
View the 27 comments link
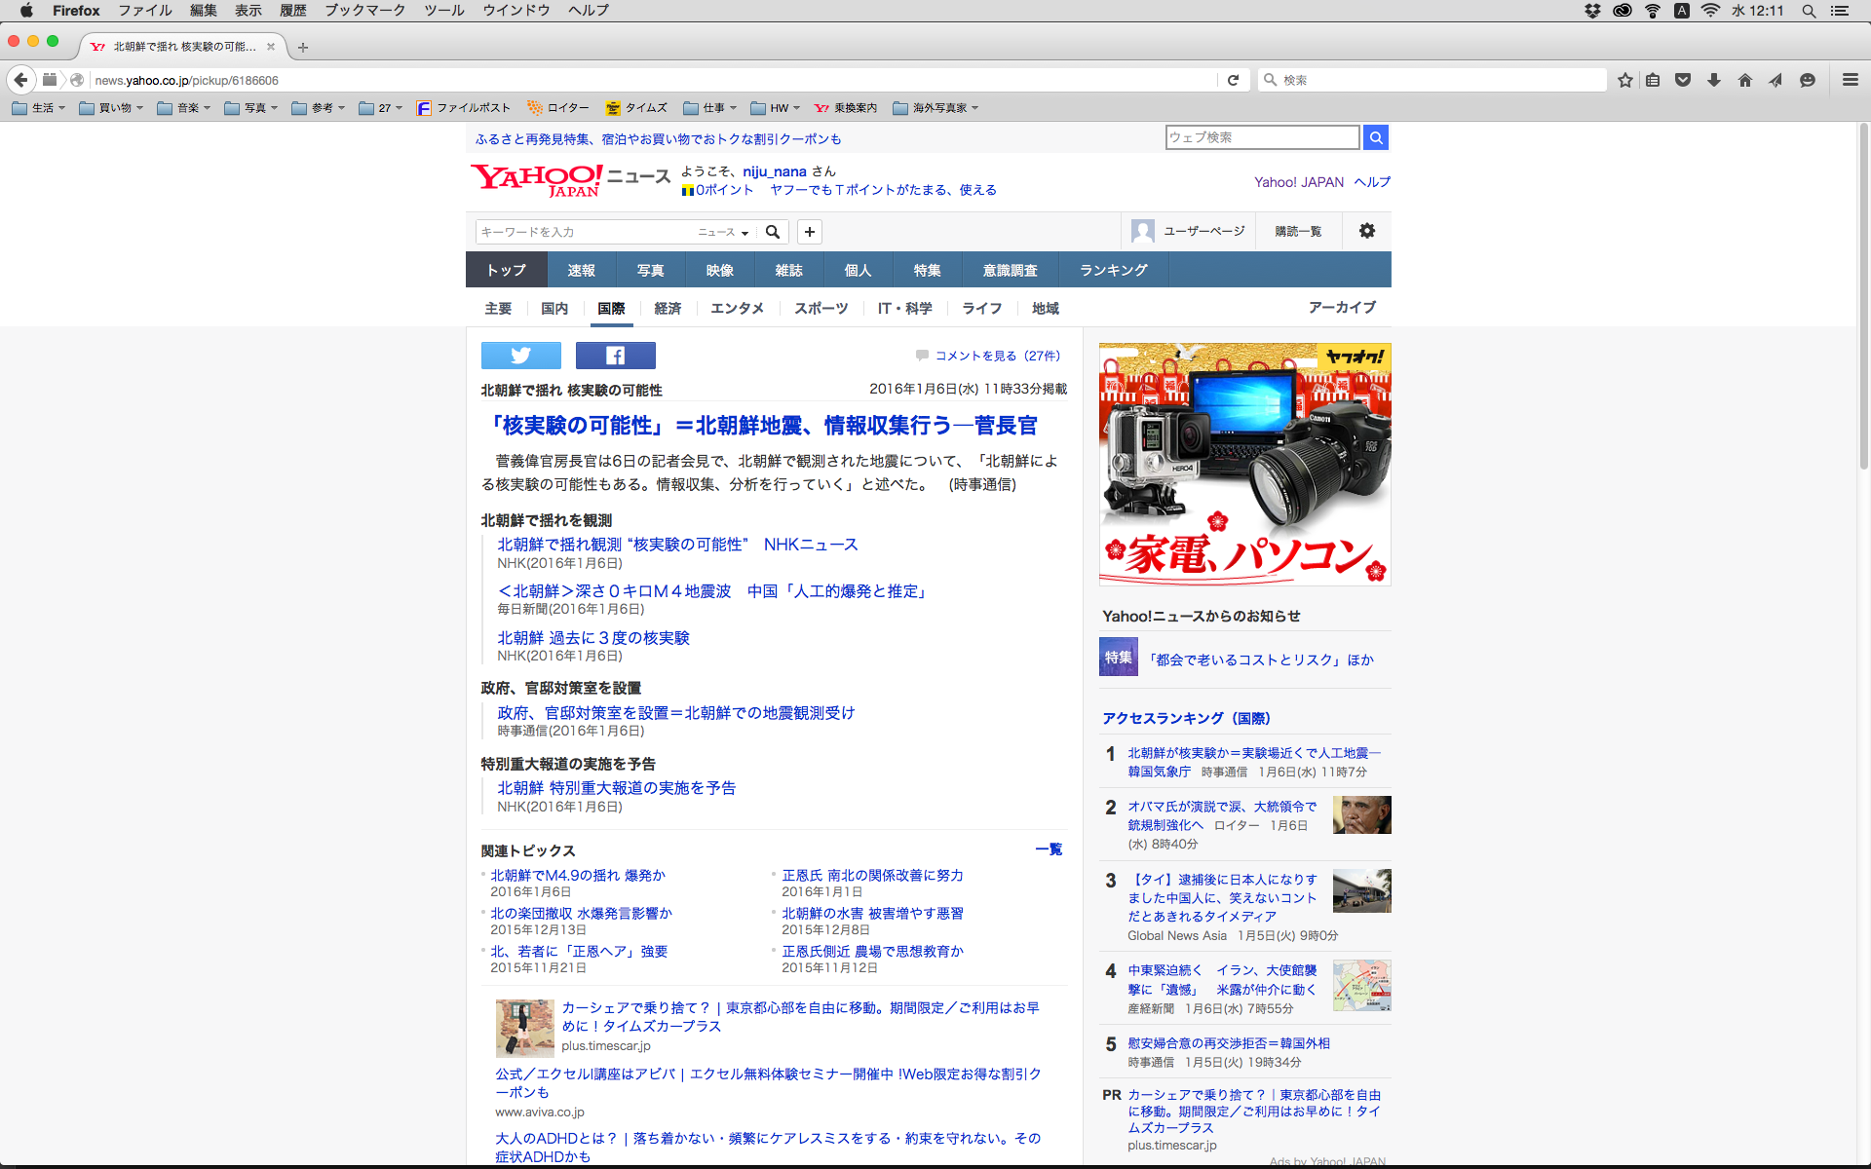coord(997,356)
